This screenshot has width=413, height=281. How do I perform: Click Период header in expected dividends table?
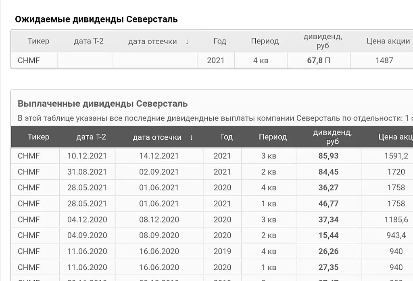pos(265,41)
